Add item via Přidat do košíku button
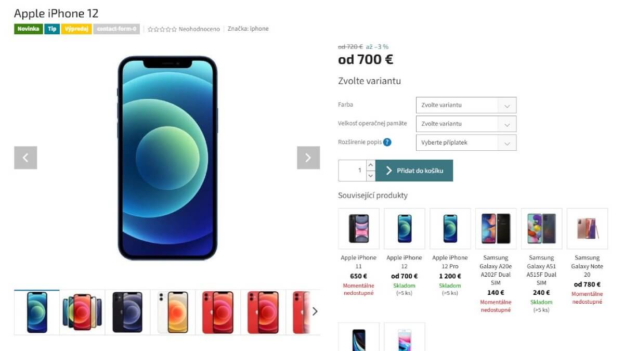 point(414,171)
